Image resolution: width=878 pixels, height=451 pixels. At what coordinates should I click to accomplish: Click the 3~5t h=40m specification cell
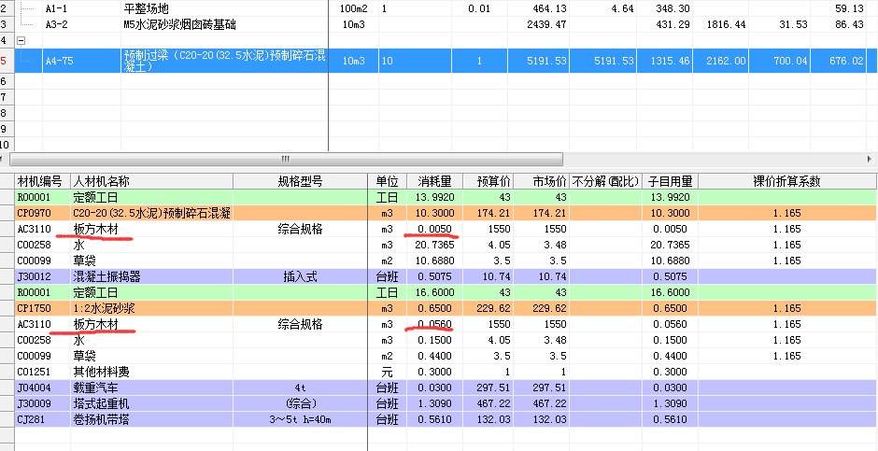(300, 419)
